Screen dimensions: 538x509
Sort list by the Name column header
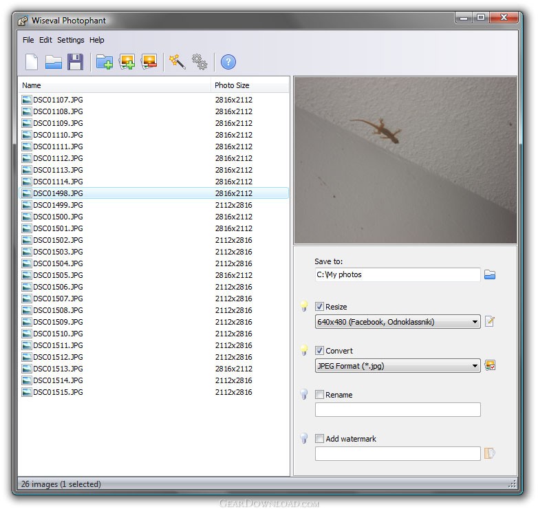click(114, 85)
